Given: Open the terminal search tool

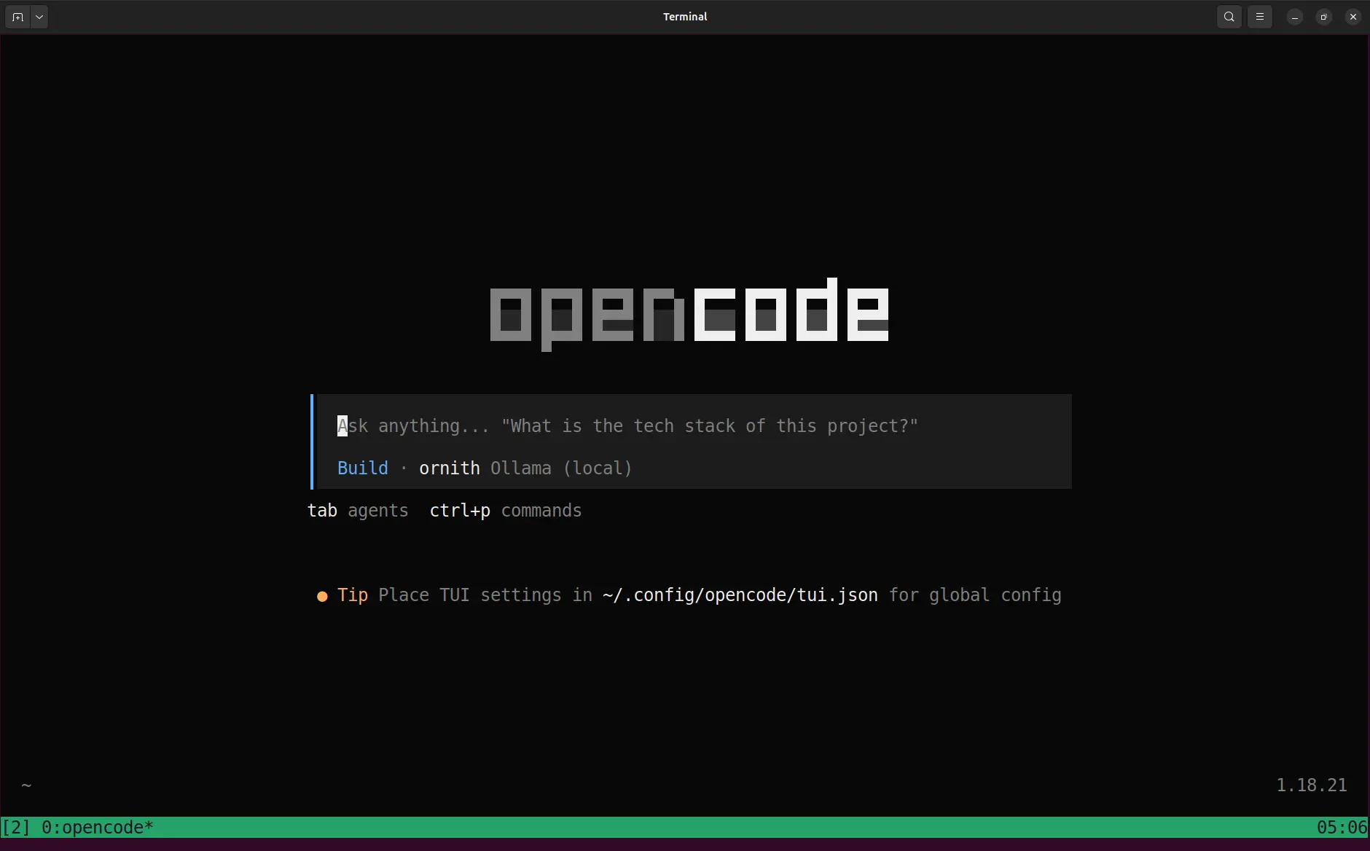Looking at the screenshot, I should pos(1229,17).
